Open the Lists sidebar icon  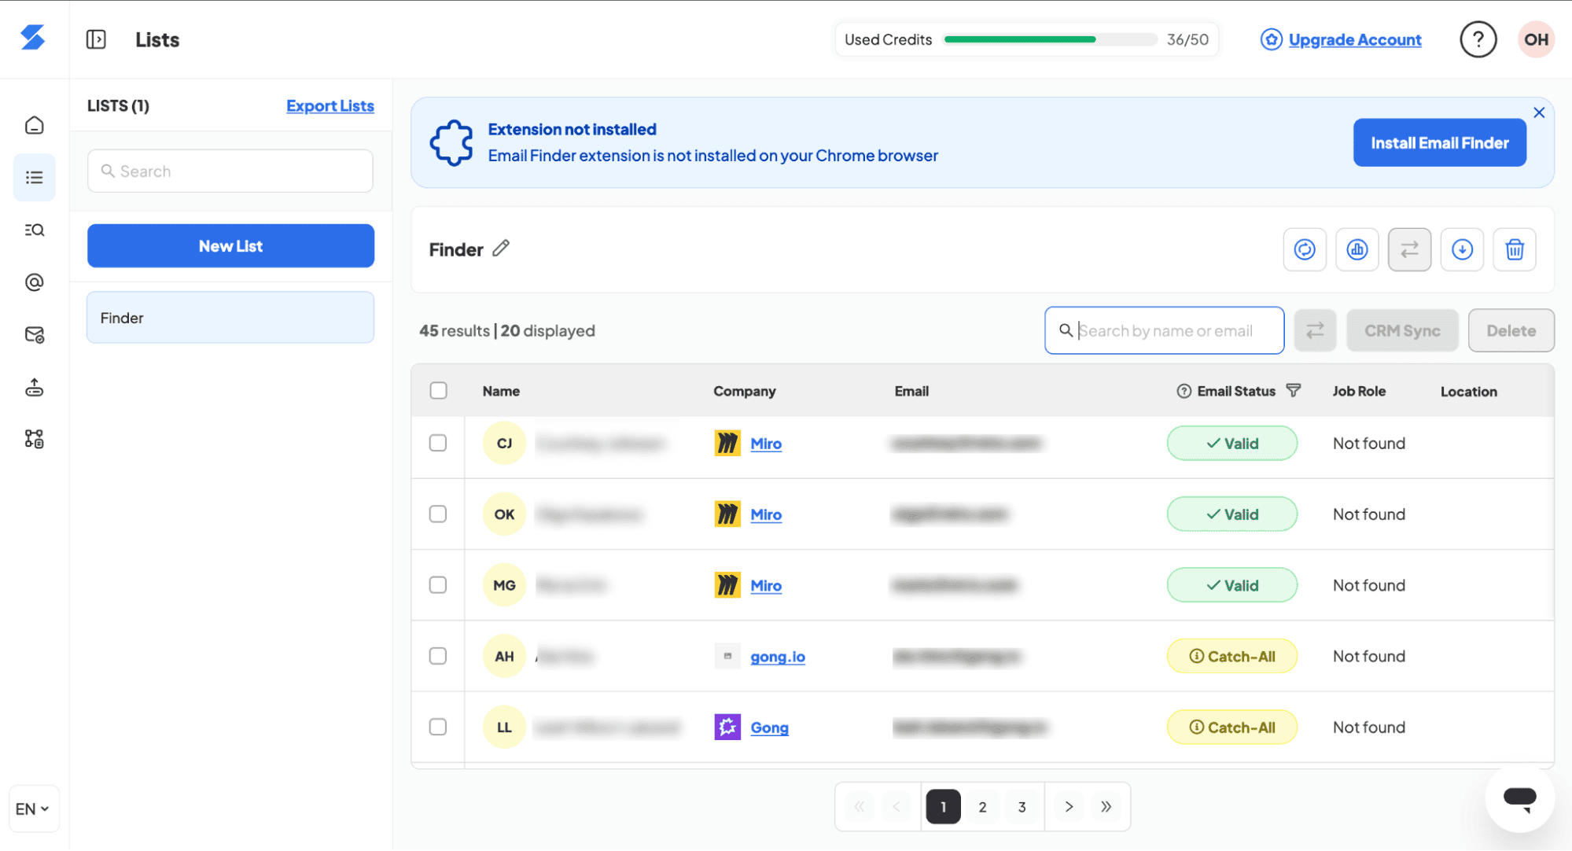pos(34,178)
